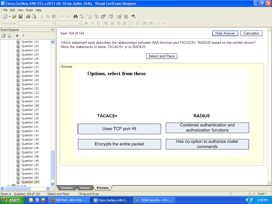This screenshot has height=204, width=272.
Task: Click the Copy icon
Action: pos(48,16)
